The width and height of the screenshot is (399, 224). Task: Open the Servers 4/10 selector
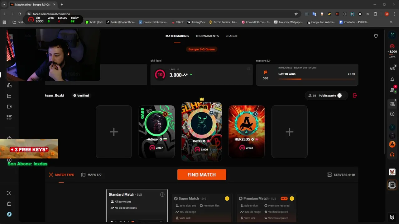pos(341,175)
